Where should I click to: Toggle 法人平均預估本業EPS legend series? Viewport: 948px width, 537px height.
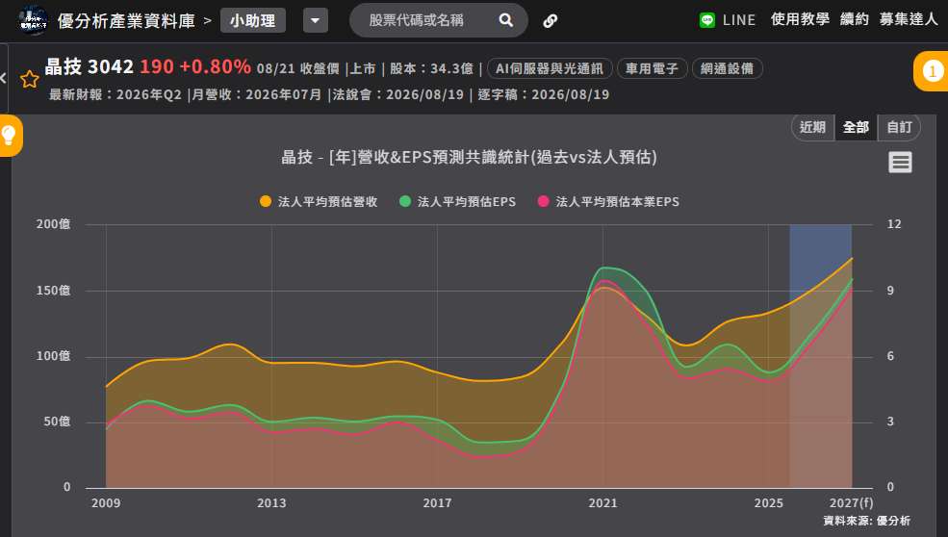pos(609,201)
